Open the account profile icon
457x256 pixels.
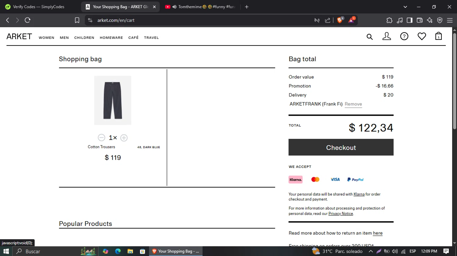(x=387, y=36)
